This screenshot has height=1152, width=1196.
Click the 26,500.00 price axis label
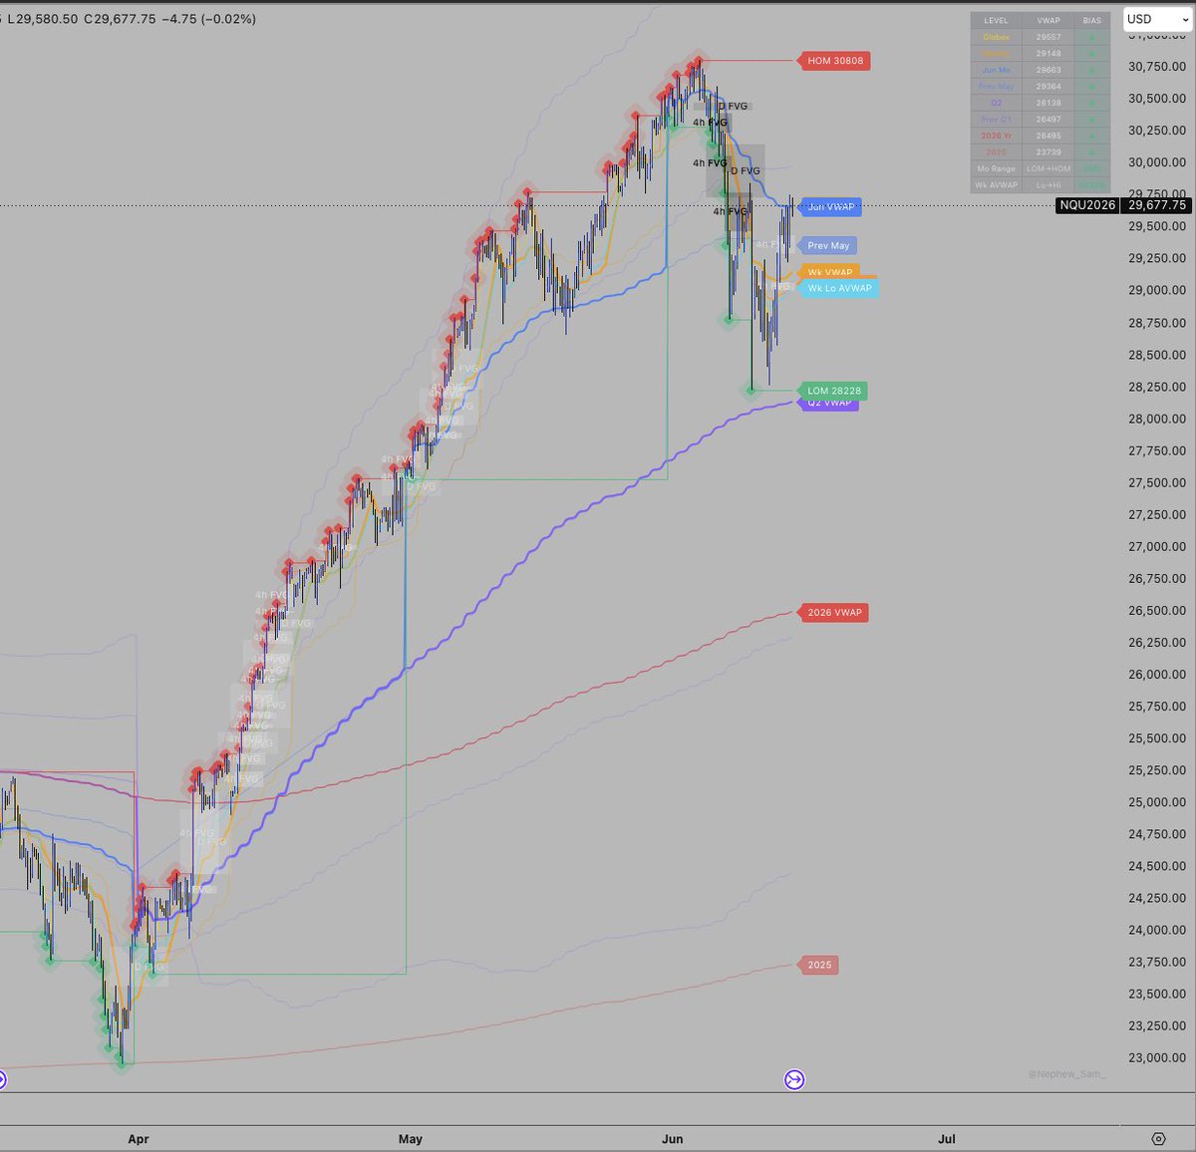click(x=1157, y=611)
